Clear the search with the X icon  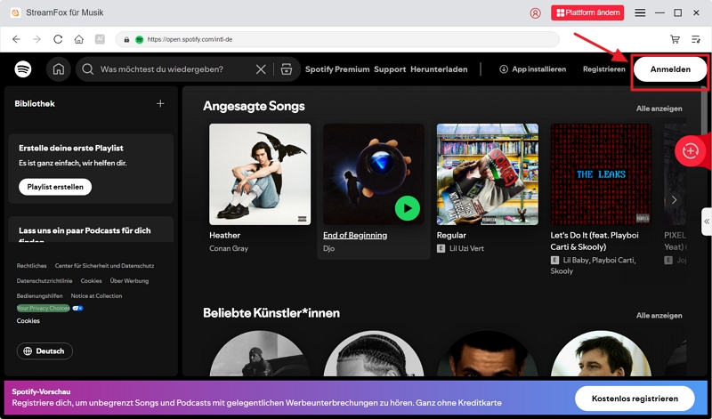click(261, 69)
